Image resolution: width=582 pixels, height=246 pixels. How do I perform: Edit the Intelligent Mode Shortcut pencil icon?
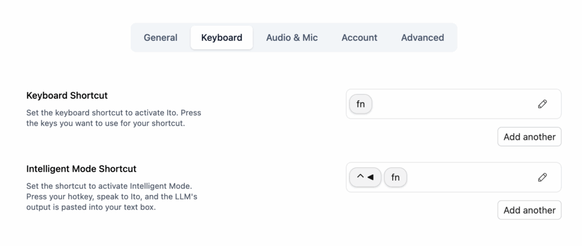point(542,178)
